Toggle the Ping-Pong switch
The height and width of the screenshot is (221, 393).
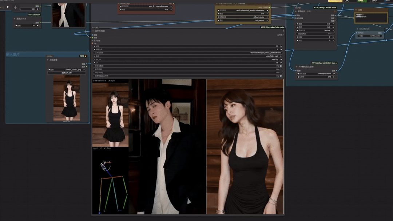coord(281,73)
